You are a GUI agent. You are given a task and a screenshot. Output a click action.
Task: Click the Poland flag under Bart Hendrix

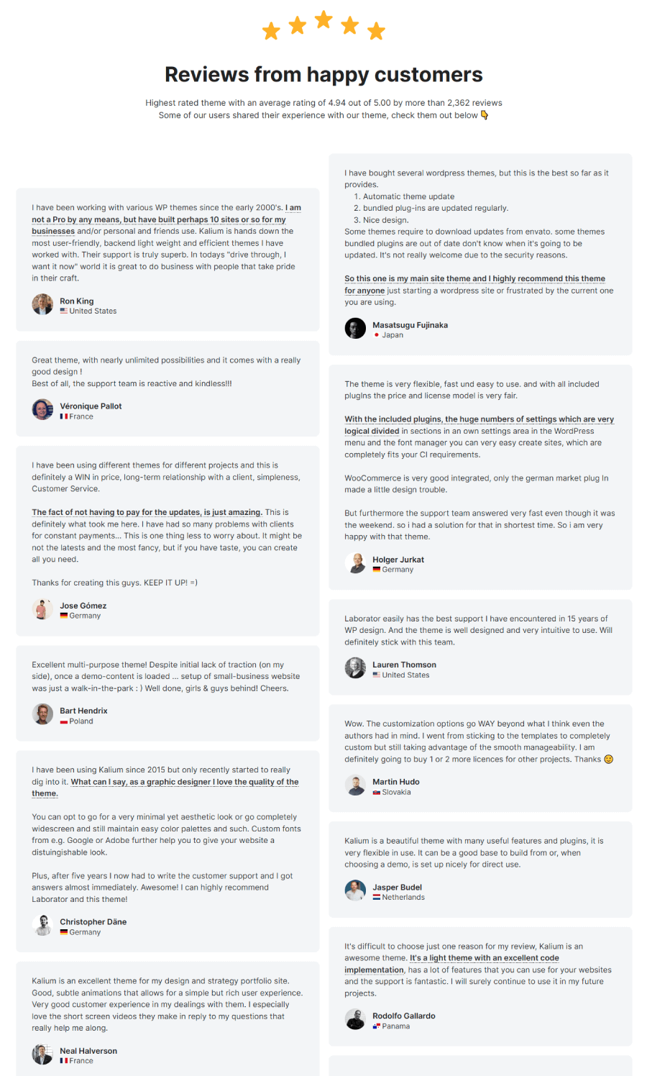click(64, 721)
